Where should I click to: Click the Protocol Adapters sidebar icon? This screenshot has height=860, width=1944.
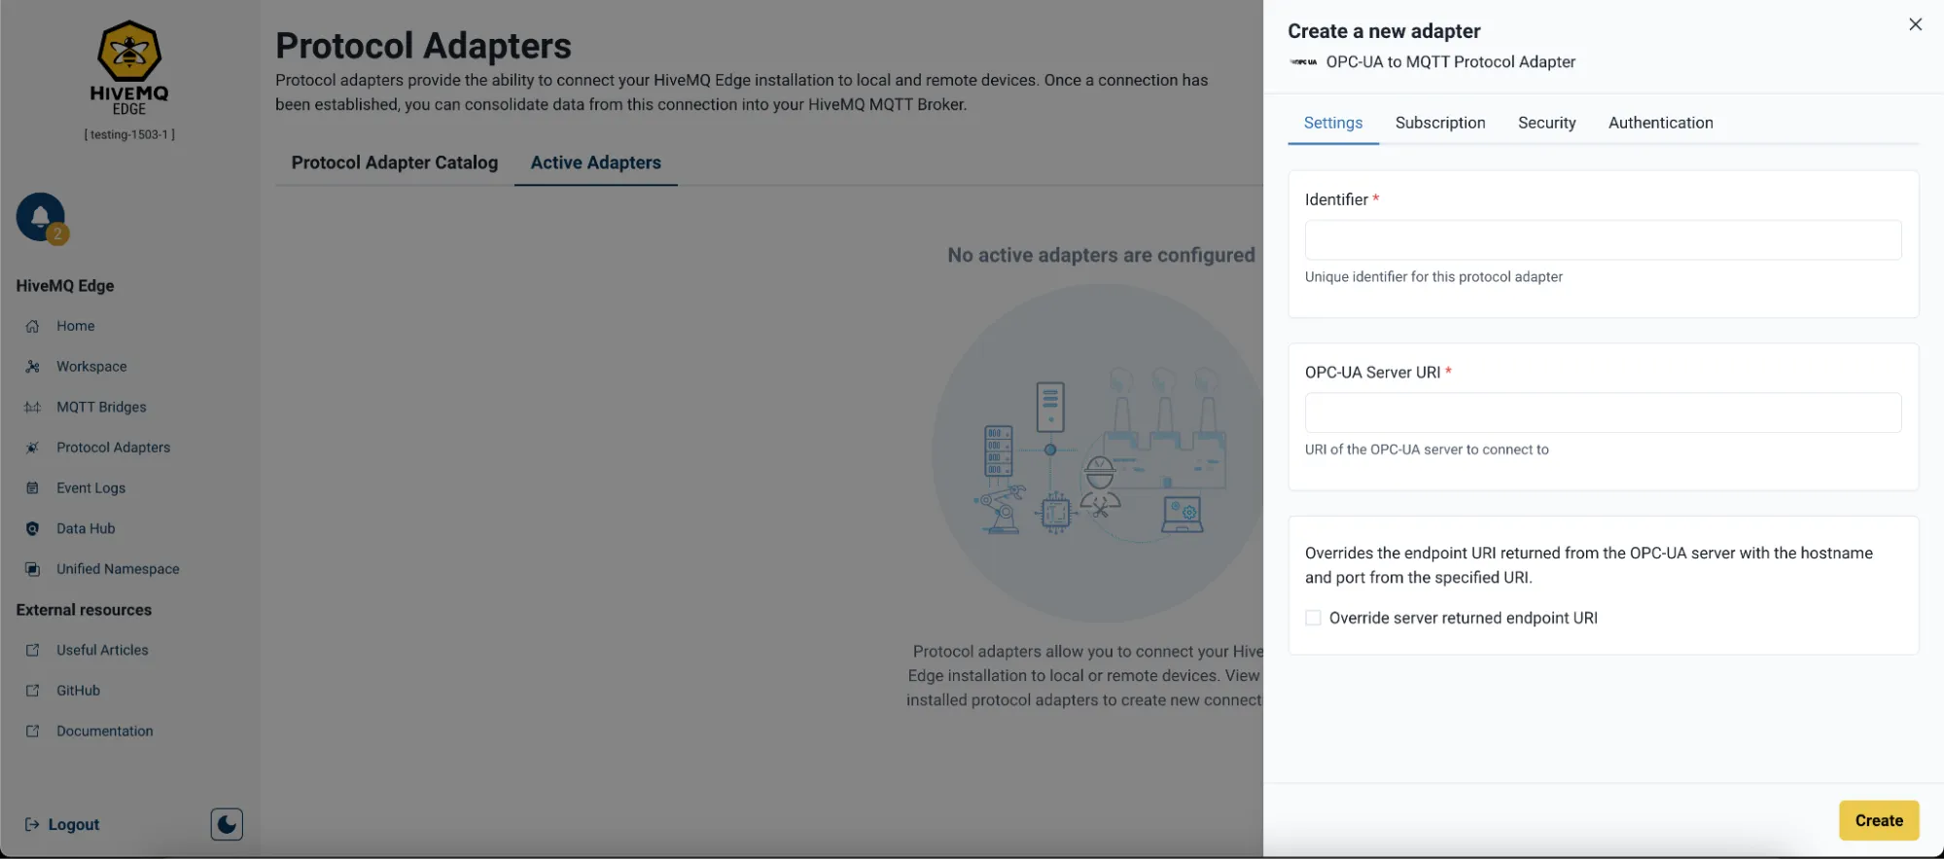click(32, 448)
